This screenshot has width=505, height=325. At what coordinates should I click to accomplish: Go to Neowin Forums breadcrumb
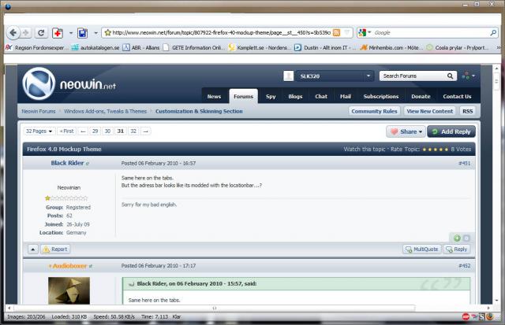point(39,111)
